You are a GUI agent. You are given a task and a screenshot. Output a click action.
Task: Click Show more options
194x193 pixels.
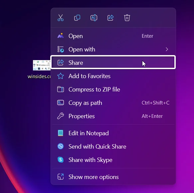coord(113,177)
